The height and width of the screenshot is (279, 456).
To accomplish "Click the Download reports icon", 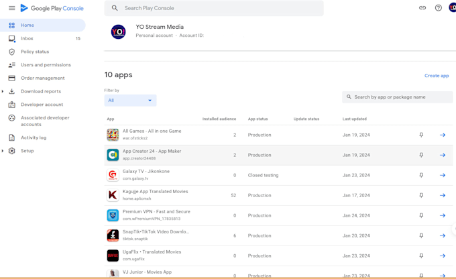I will (x=11, y=91).
